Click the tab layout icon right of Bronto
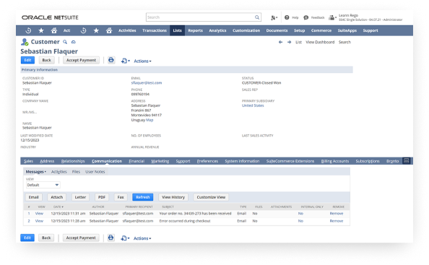429x265 pixels. click(x=407, y=161)
